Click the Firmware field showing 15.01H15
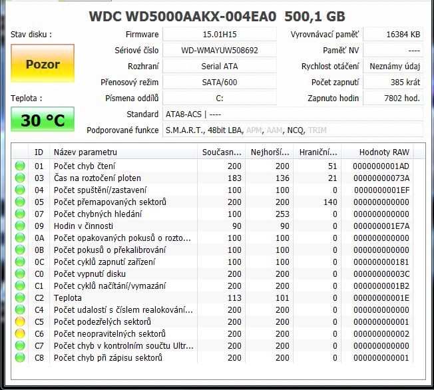This screenshot has width=434, height=390. coord(220,35)
